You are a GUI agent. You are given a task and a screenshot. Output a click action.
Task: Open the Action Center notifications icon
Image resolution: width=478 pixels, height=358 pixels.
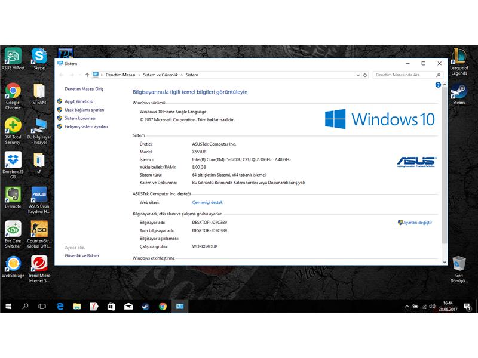click(x=467, y=307)
